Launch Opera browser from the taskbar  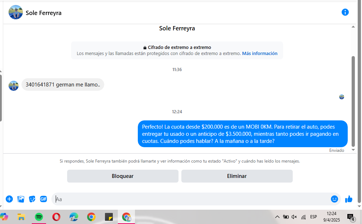click(56, 217)
